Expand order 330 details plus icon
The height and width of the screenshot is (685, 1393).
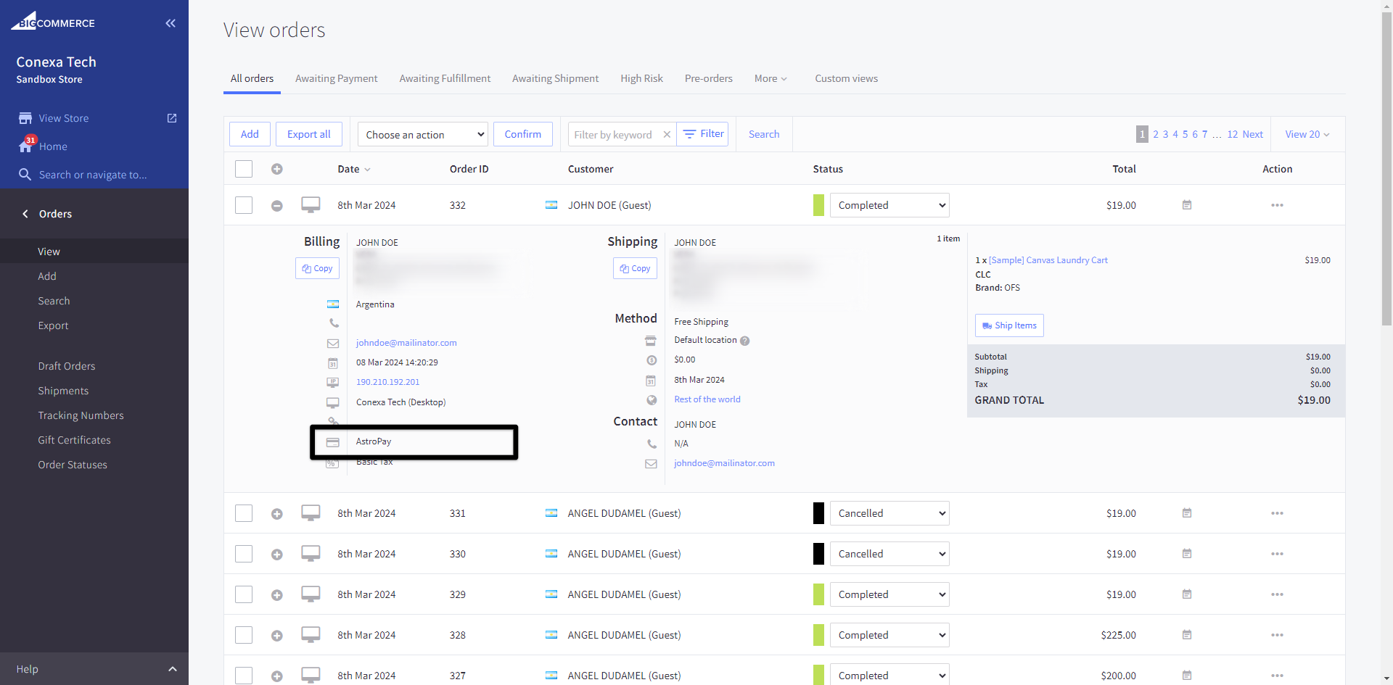276,555
